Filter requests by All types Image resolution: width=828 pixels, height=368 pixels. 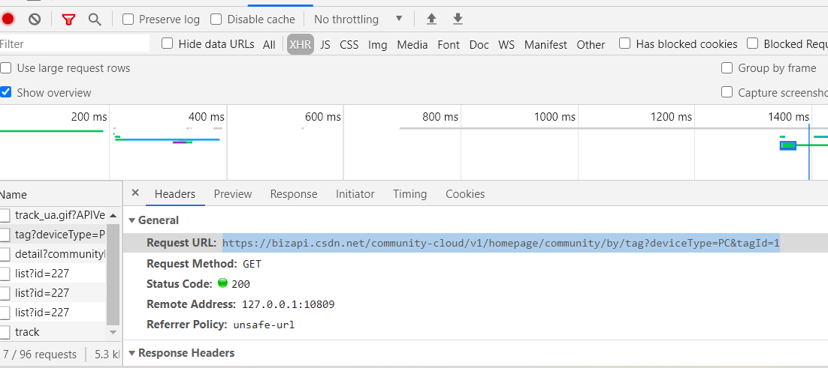[x=269, y=45]
